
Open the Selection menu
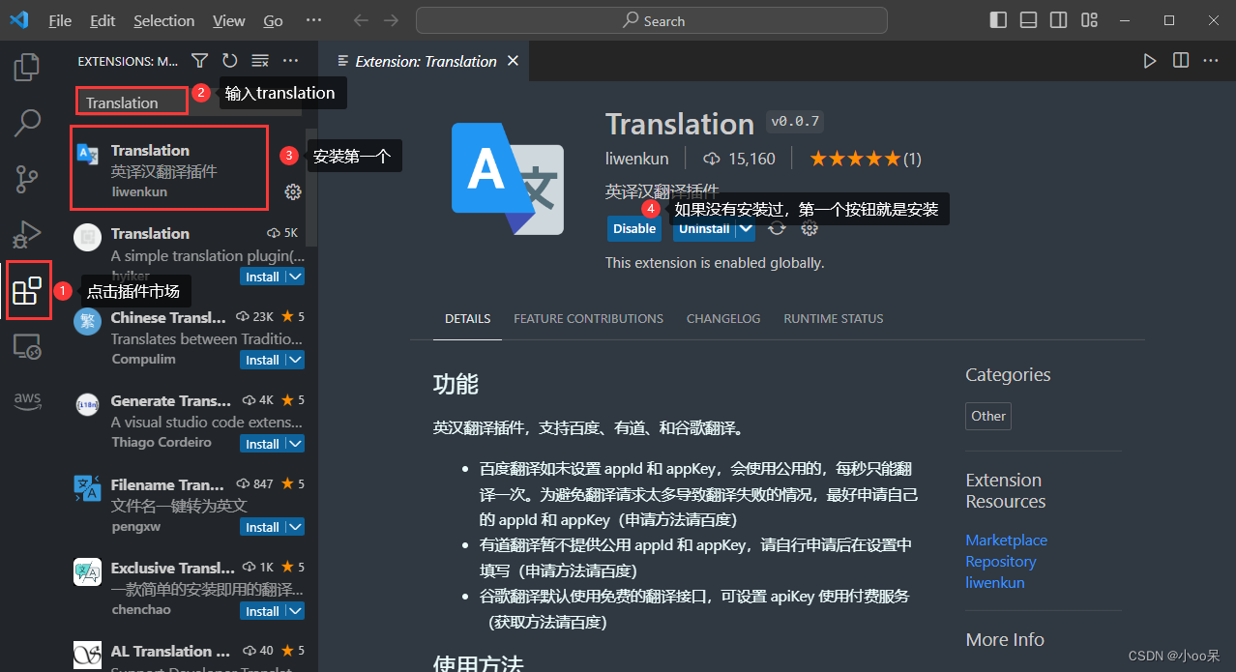pos(163,20)
